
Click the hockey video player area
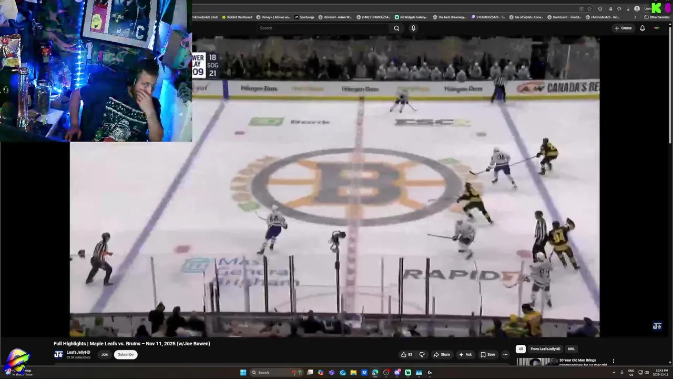pos(334,187)
